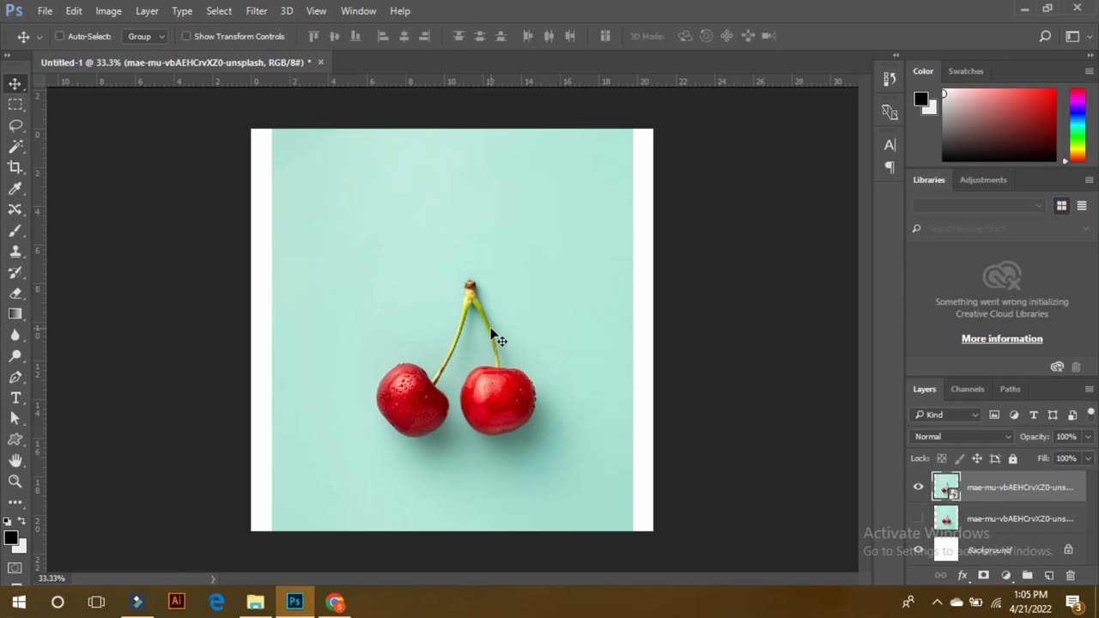The width and height of the screenshot is (1099, 618).
Task: Show the hidden second mae-mu layer
Action: (x=918, y=518)
